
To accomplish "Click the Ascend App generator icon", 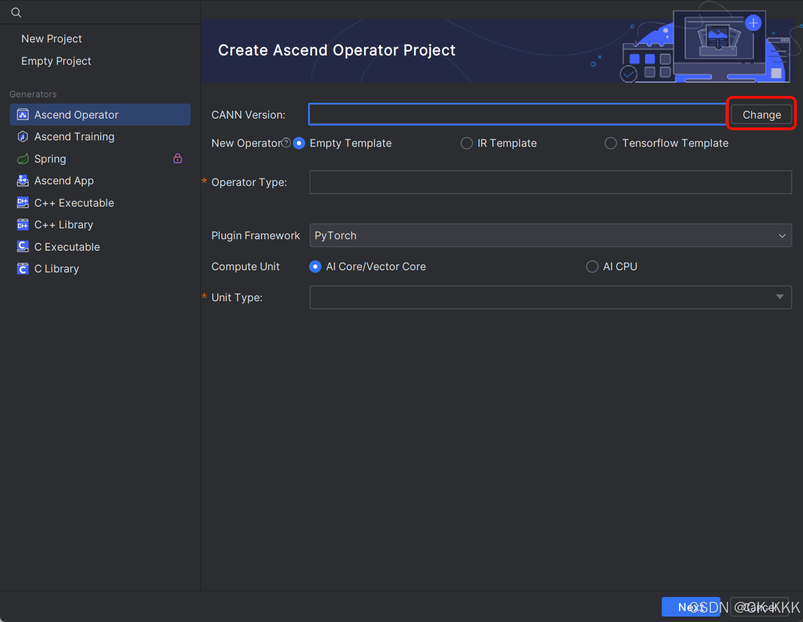I will click(x=23, y=181).
